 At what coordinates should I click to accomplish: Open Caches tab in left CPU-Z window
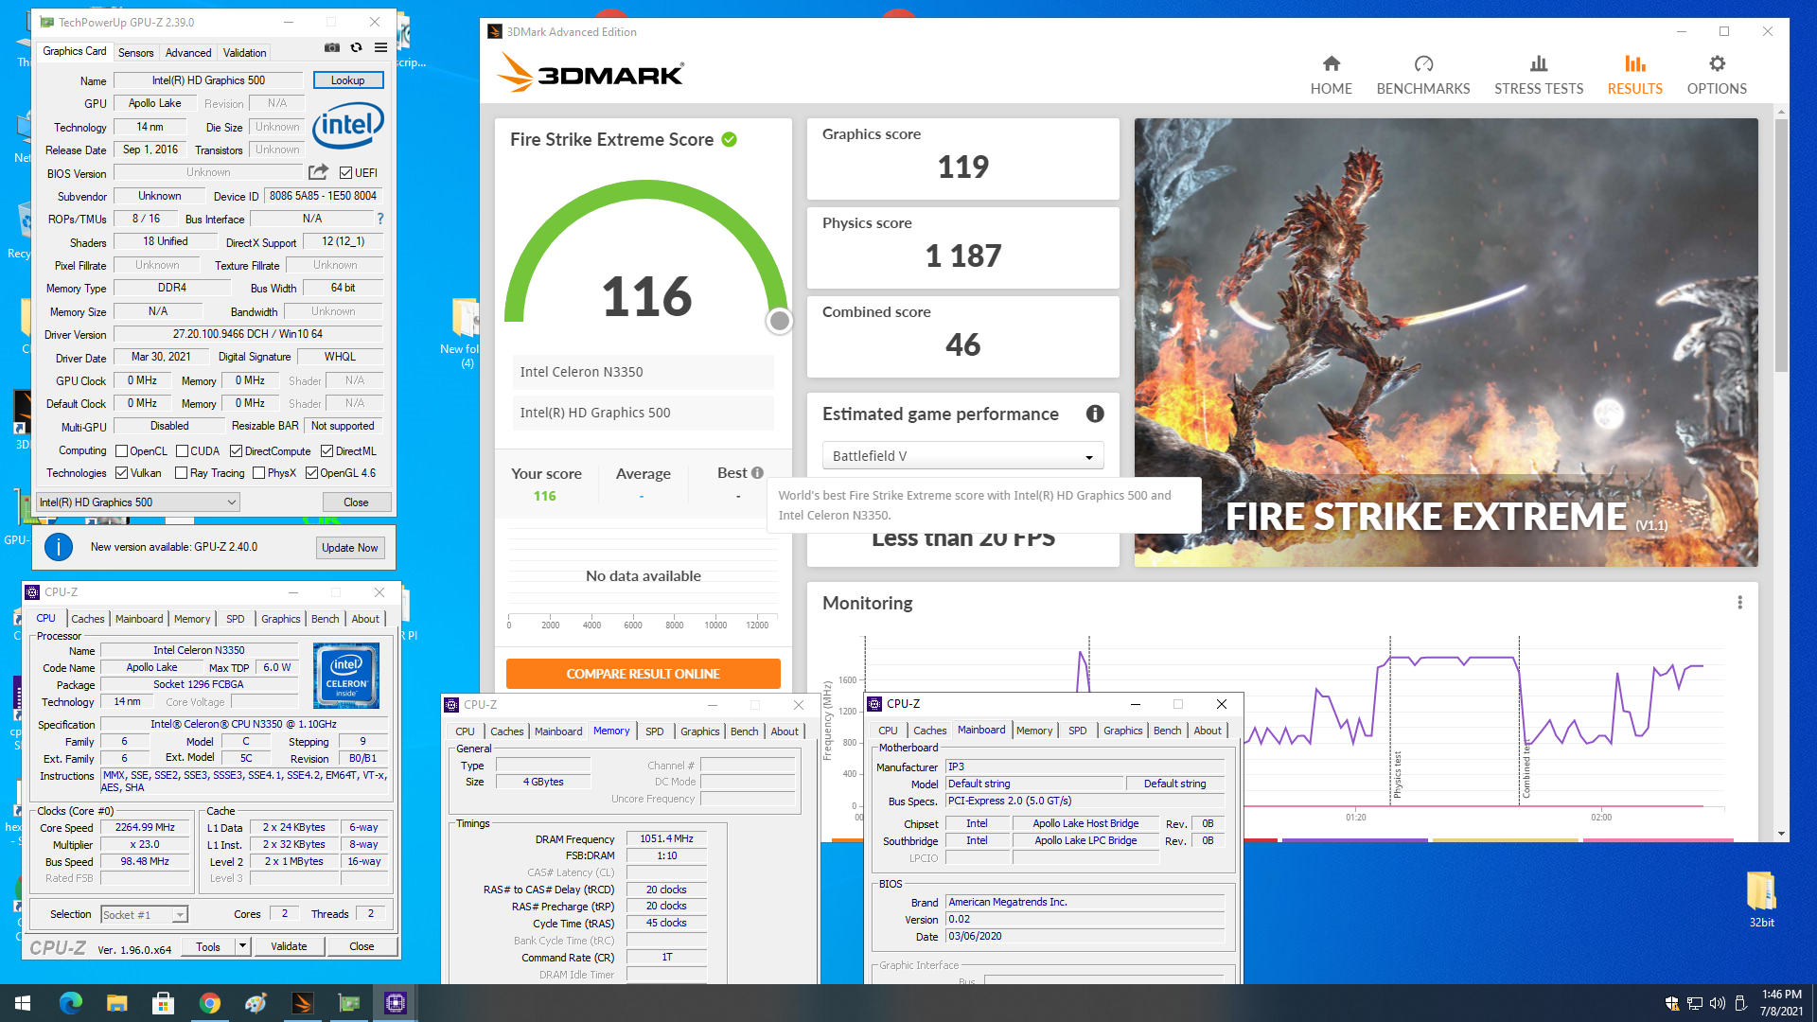click(x=88, y=619)
